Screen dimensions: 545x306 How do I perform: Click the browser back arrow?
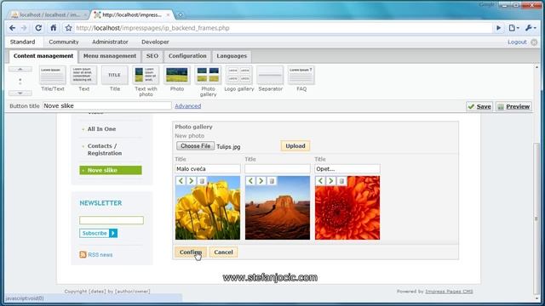click(13, 28)
